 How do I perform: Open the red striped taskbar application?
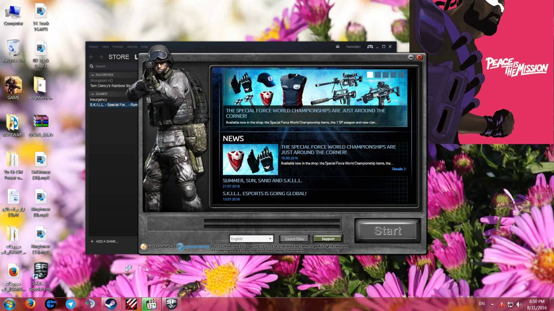coord(130,304)
